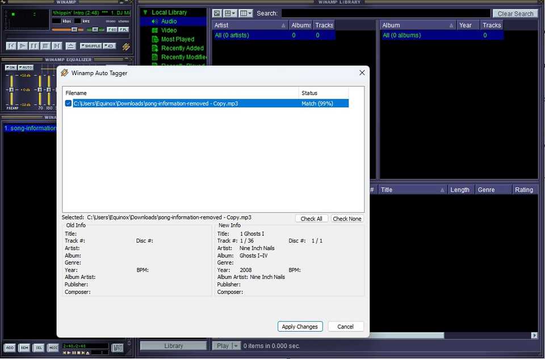Click the Clear Search button
This screenshot has height=359, width=545.
click(x=515, y=14)
